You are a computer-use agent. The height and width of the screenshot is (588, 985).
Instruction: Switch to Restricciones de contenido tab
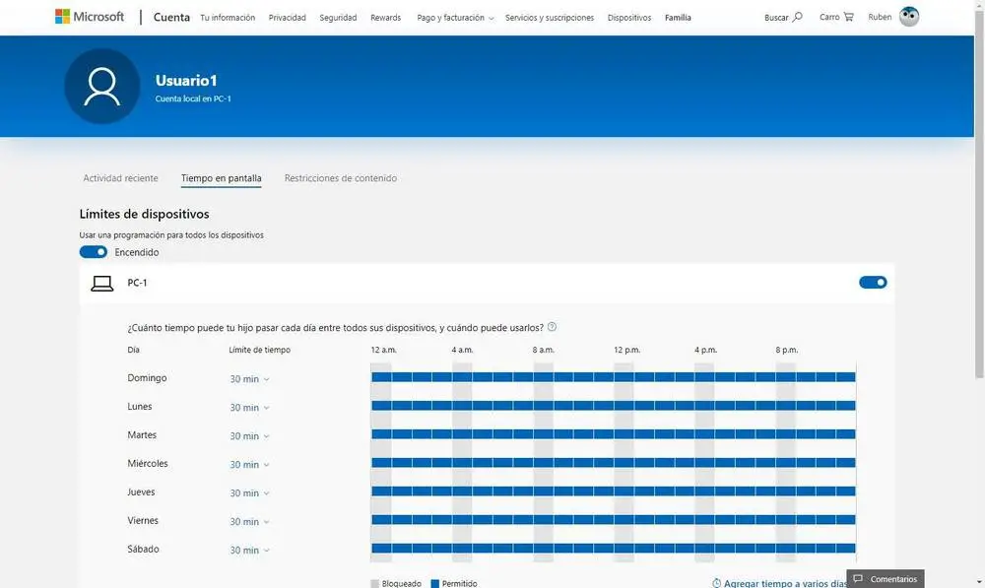(x=341, y=178)
